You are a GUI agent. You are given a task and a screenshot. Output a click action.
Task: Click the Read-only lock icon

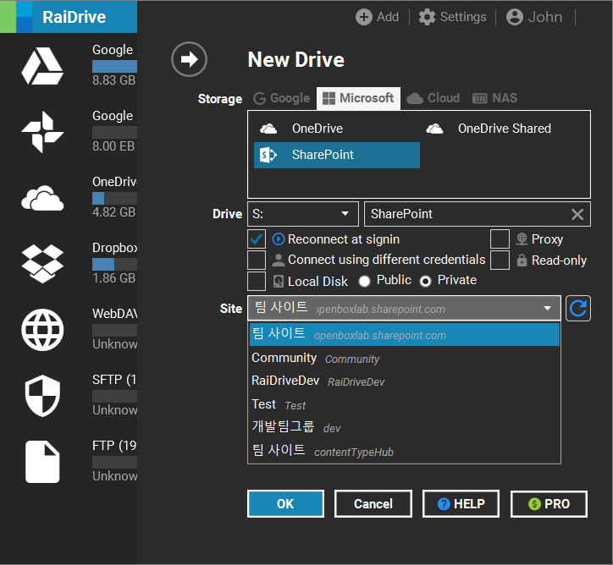click(522, 260)
